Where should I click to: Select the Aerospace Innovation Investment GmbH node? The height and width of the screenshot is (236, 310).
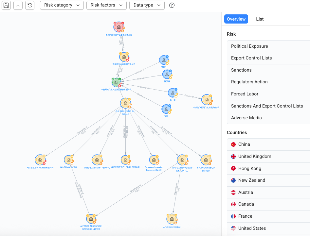154,160
